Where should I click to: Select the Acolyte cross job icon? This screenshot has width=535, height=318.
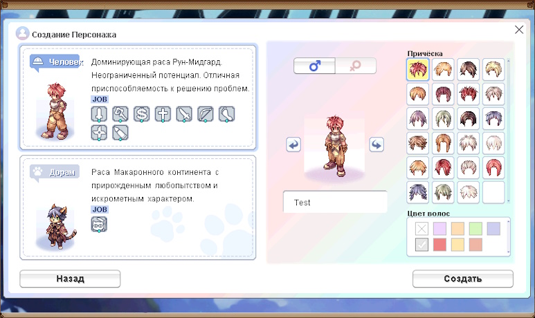point(163,114)
